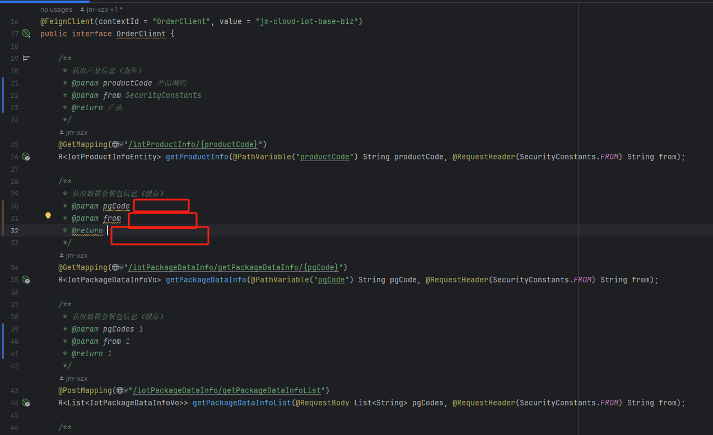Click the gutter icon beside getPackageDataInfoList method
The width and height of the screenshot is (713, 435).
coord(26,403)
